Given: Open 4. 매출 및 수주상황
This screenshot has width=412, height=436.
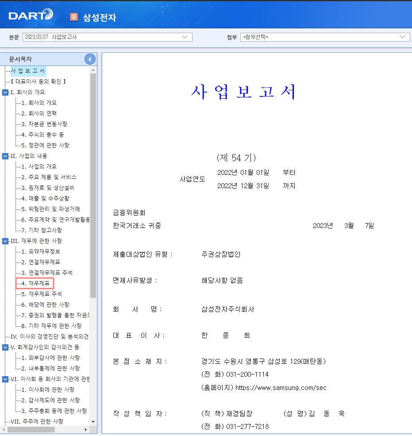Looking at the screenshot, I should point(45,199).
